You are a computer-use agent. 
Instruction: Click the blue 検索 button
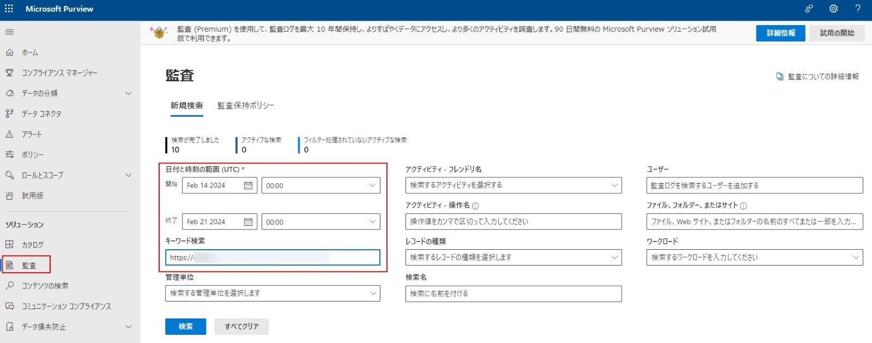click(x=186, y=327)
